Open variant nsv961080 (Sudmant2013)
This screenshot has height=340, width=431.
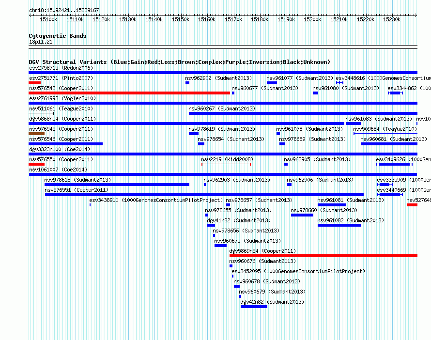coord(346,88)
